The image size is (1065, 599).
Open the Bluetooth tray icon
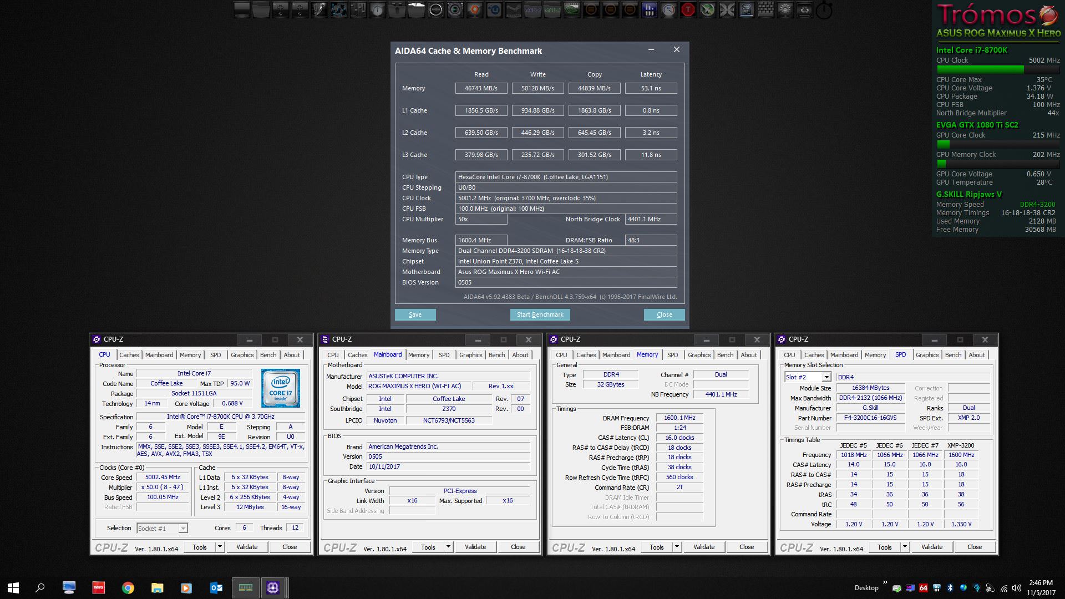click(x=950, y=588)
